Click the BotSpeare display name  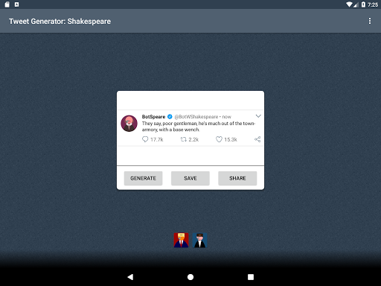pyautogui.click(x=153, y=117)
